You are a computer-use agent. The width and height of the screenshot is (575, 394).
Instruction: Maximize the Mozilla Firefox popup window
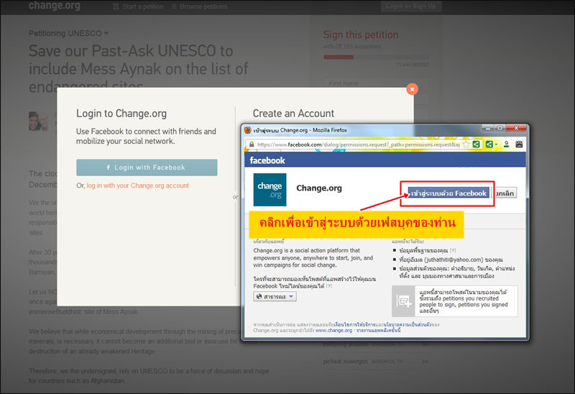click(500, 129)
